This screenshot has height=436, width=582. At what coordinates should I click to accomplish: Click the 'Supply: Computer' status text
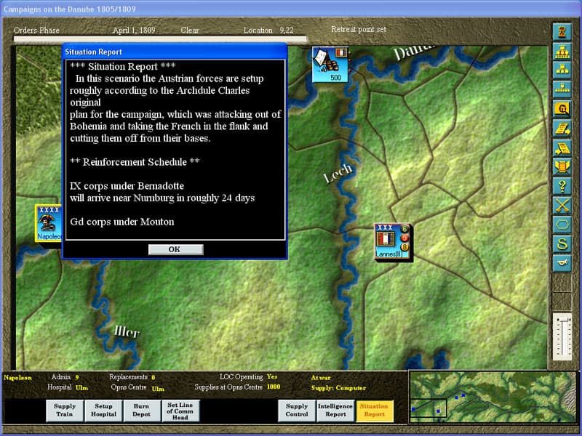tap(338, 388)
